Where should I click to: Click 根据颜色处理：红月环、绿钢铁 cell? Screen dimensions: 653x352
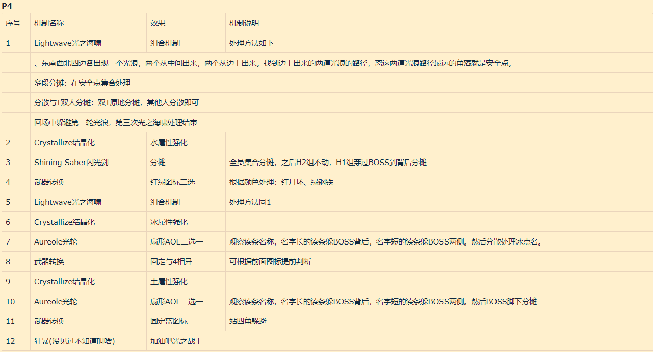(x=281, y=182)
